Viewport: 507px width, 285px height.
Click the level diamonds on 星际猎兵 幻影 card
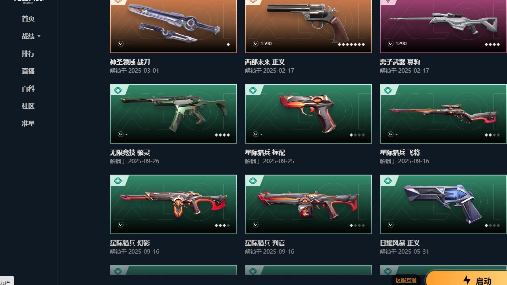(222, 225)
